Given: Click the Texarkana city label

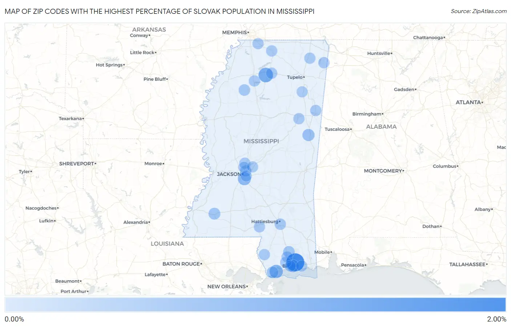Looking at the screenshot, I should click(70, 119).
